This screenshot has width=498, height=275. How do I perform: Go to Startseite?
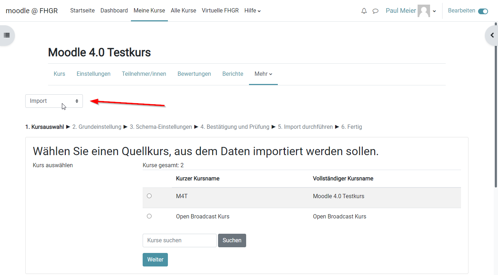(x=83, y=11)
